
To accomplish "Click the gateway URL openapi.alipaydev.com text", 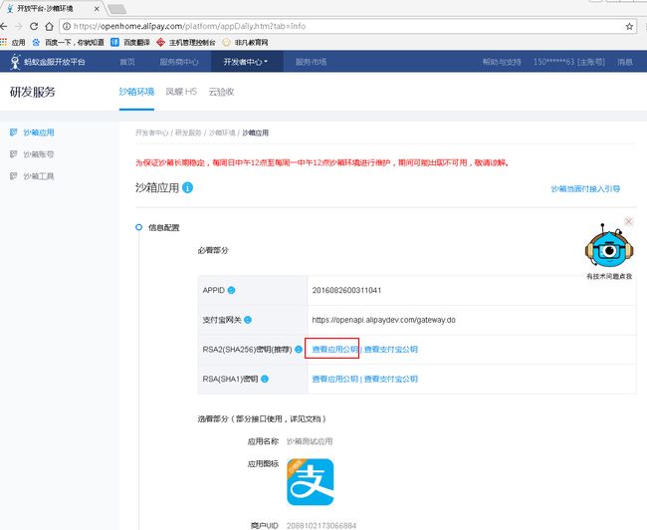I will (x=384, y=320).
